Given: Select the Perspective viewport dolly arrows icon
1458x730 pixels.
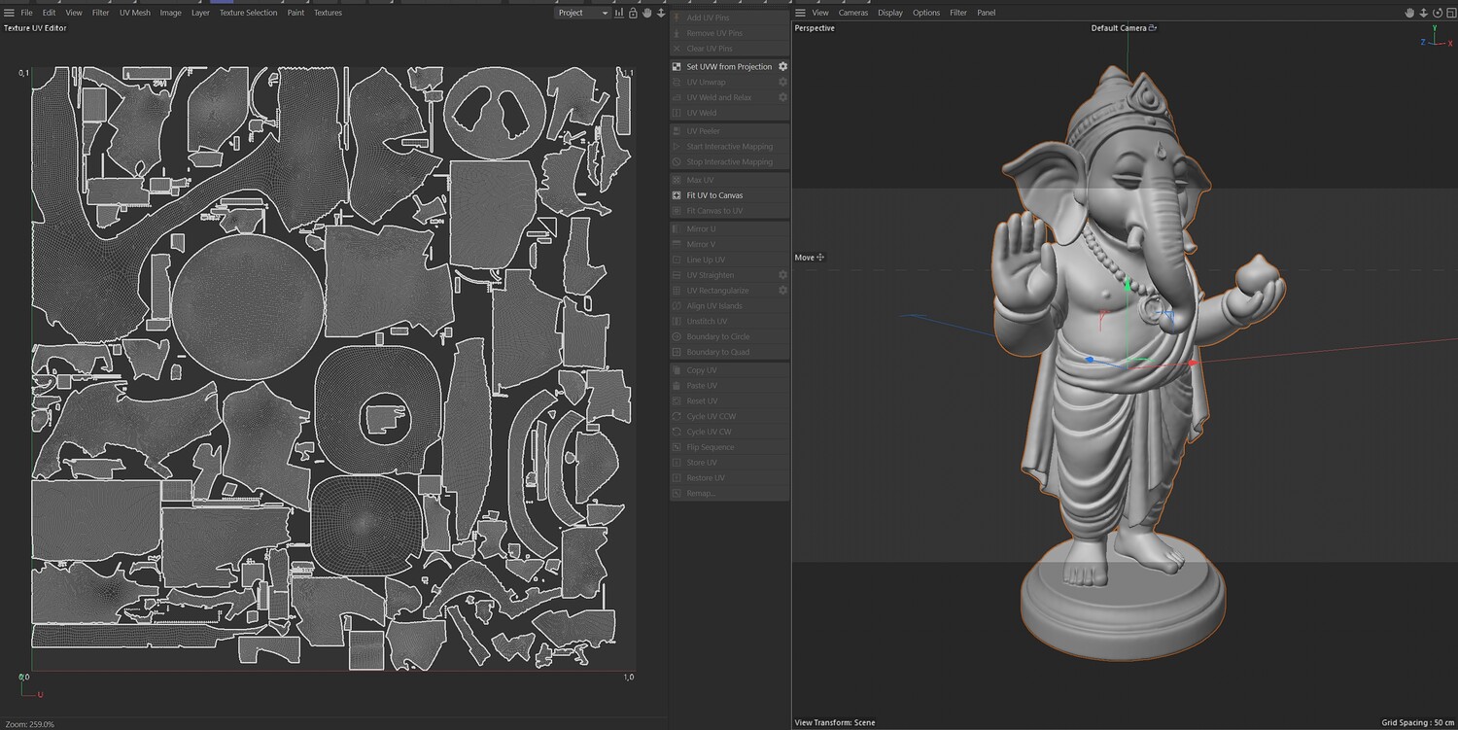Looking at the screenshot, I should point(1424,13).
